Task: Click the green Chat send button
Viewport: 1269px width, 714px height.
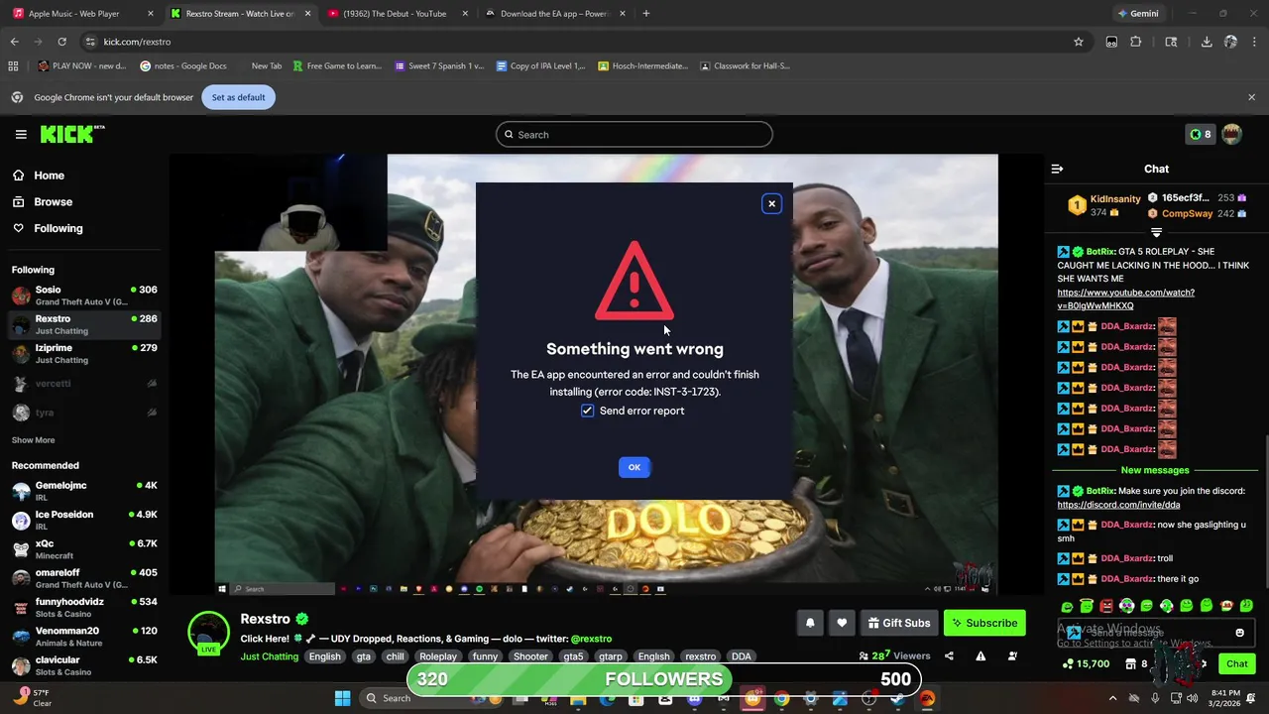Action: click(x=1236, y=664)
